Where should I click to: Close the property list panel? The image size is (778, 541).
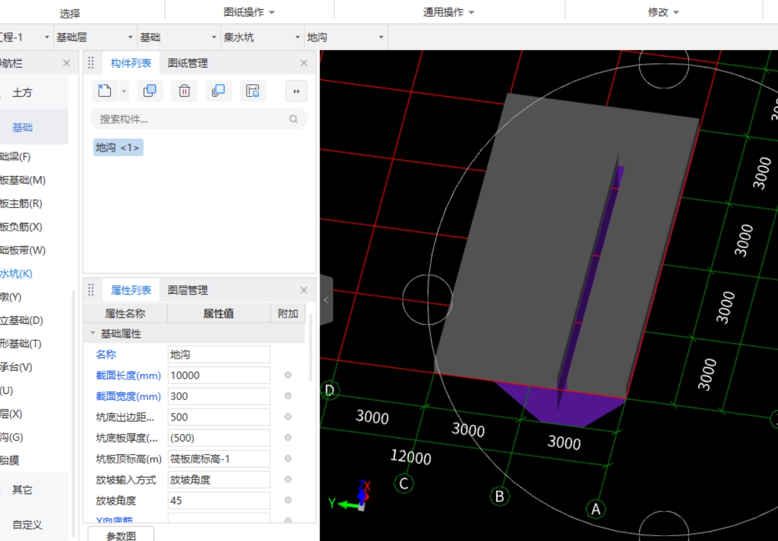coord(303,290)
